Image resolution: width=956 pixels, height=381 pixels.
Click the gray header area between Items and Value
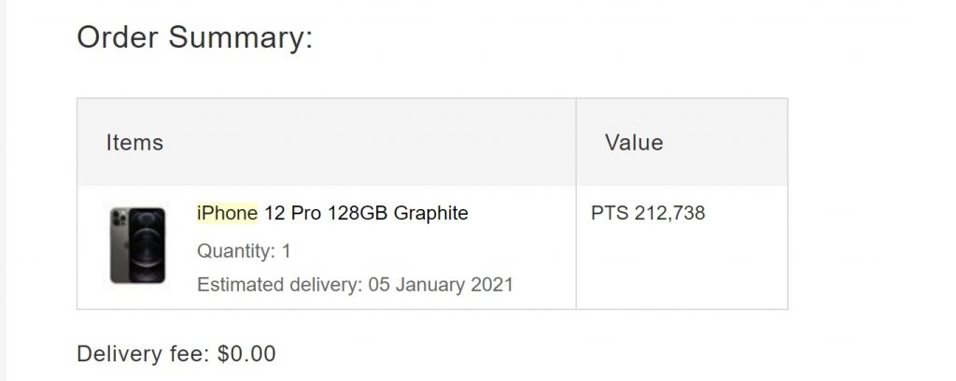click(366, 143)
